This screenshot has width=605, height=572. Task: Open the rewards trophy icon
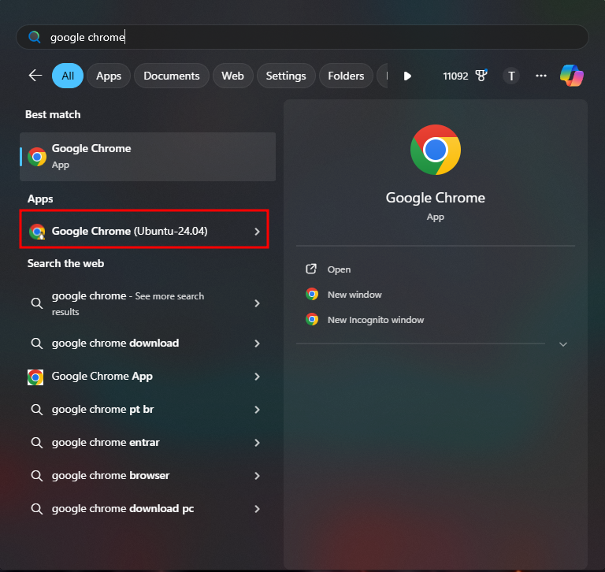tap(481, 76)
